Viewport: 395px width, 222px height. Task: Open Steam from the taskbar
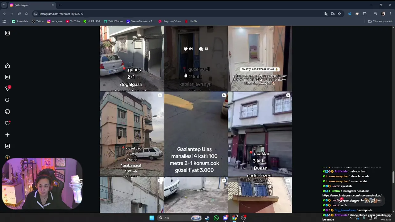207,218
